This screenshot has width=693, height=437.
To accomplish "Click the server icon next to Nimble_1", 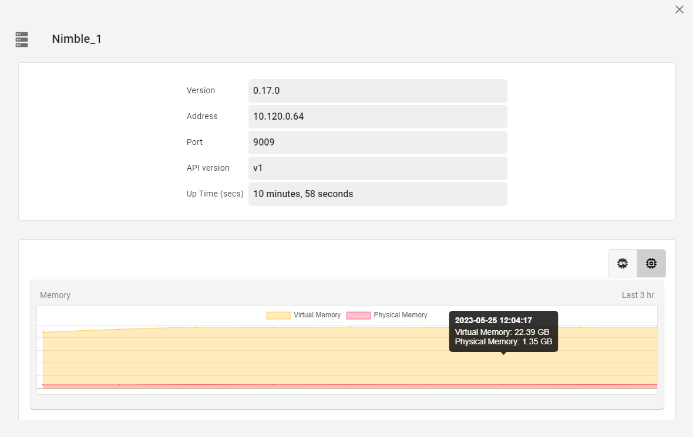I will tap(22, 39).
